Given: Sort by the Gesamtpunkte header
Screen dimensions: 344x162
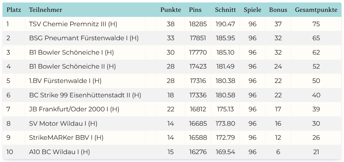Looking at the screenshot, I should (x=316, y=10).
